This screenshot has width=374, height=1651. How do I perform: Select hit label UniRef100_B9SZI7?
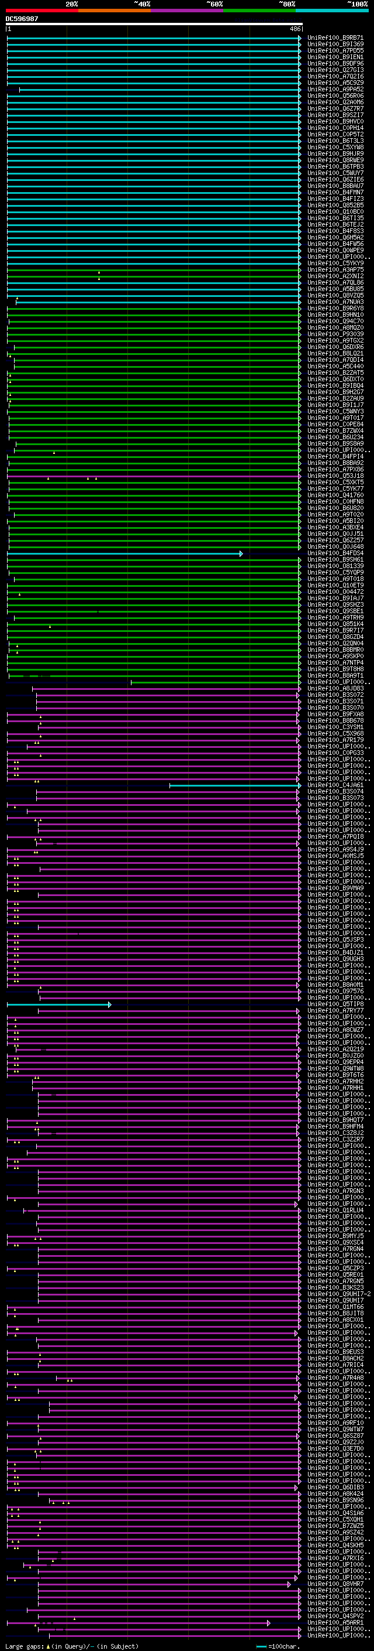point(335,115)
